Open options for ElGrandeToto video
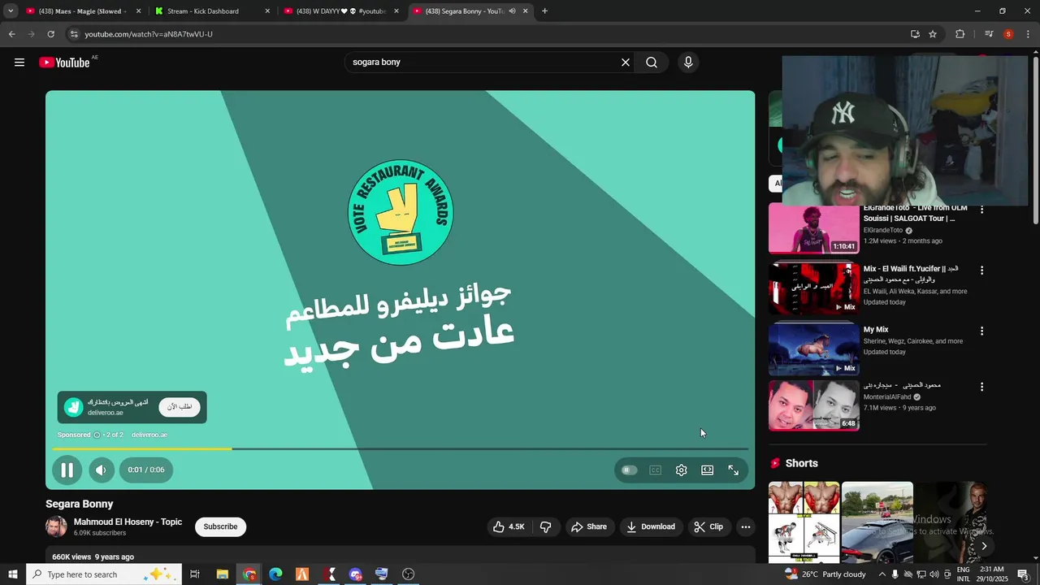 pyautogui.click(x=981, y=210)
